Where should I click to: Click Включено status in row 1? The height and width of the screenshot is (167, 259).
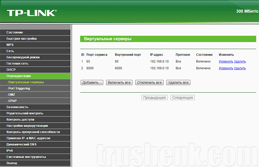coord(203,62)
